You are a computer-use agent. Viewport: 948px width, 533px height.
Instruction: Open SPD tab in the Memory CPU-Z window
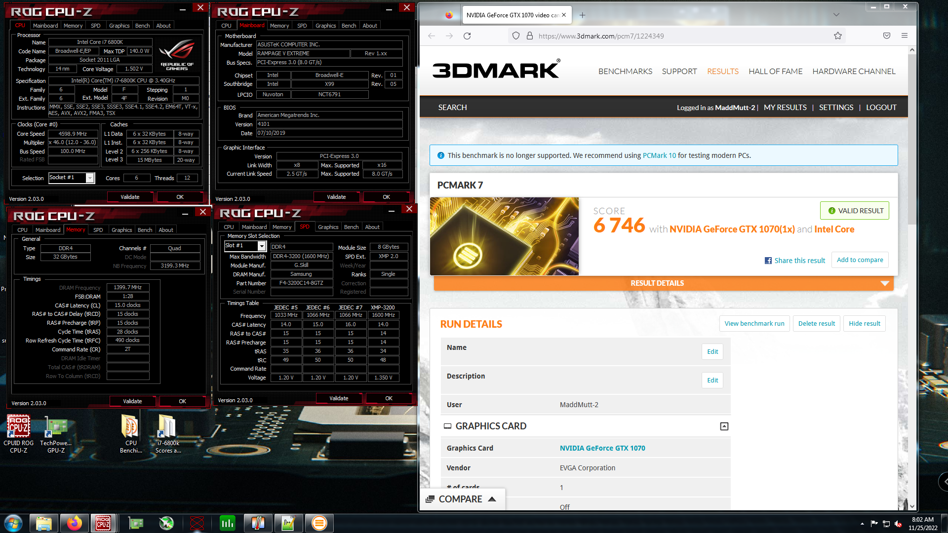(x=98, y=230)
